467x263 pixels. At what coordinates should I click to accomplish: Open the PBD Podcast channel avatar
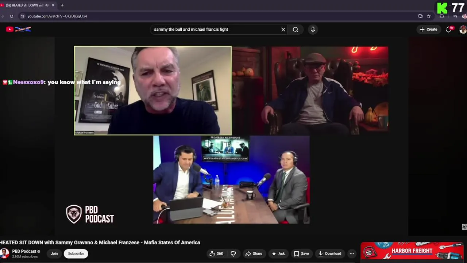[x=4, y=254]
